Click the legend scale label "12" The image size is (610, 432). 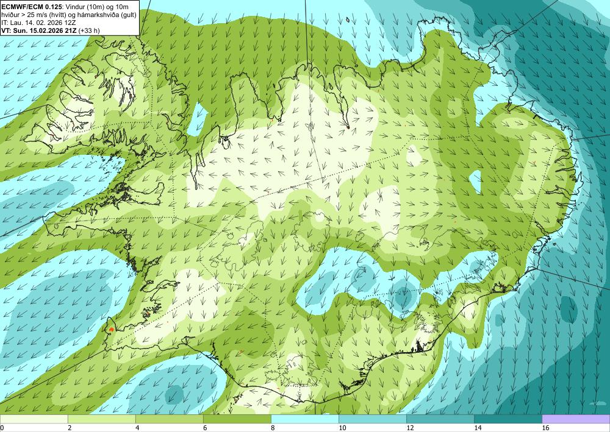[x=410, y=428]
